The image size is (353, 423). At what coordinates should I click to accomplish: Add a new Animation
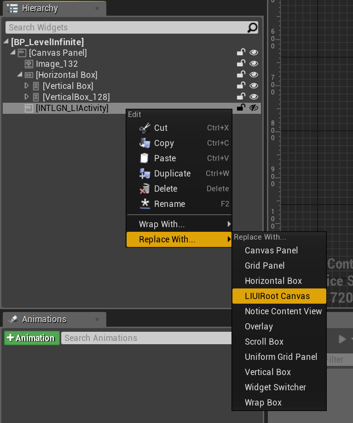(x=32, y=338)
